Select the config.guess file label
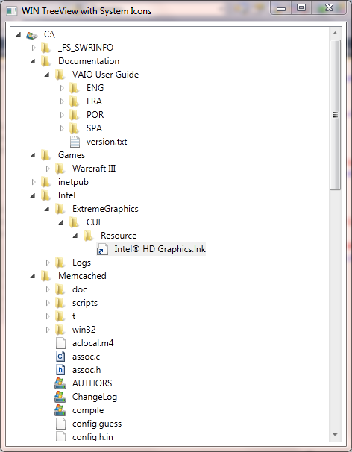Screen dimensions: 352x452 click(97, 424)
